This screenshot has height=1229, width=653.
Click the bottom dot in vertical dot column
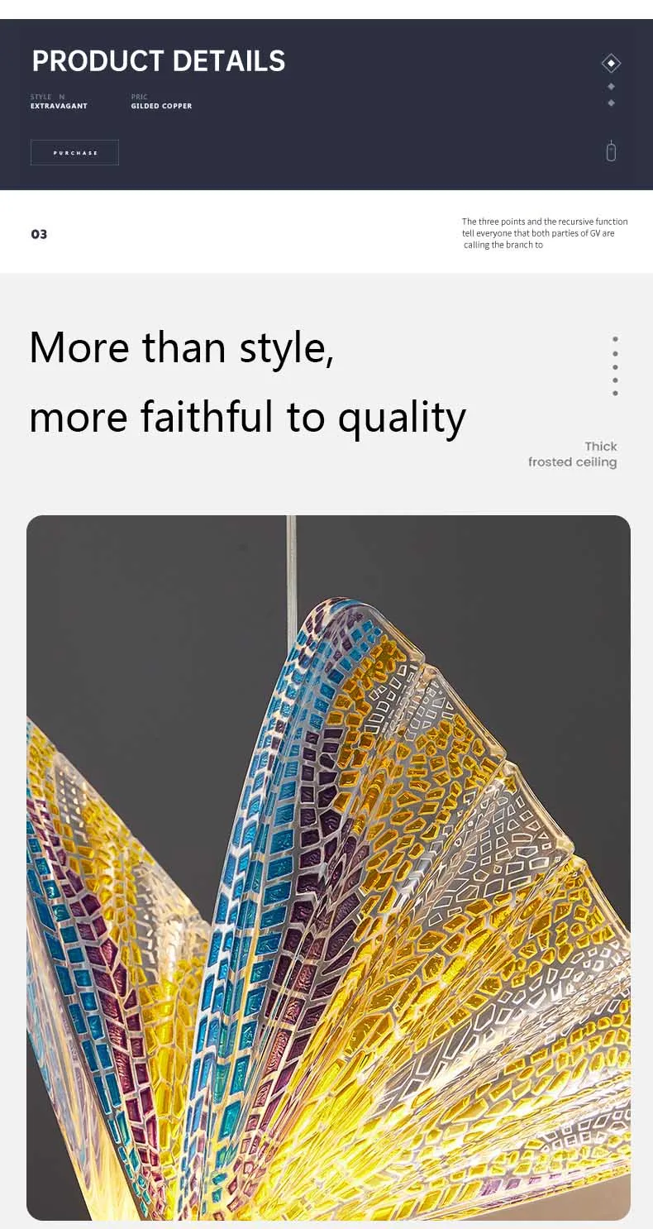(615, 393)
